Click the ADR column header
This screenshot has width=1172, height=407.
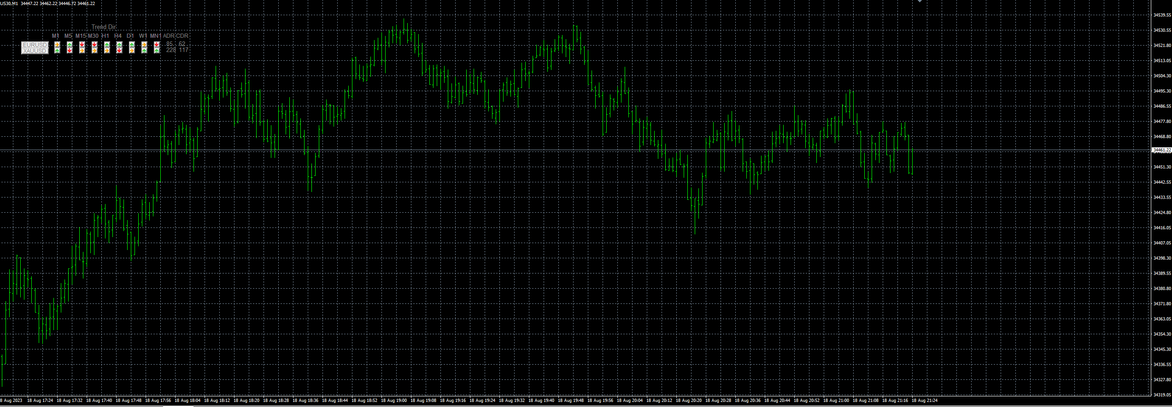tap(169, 36)
